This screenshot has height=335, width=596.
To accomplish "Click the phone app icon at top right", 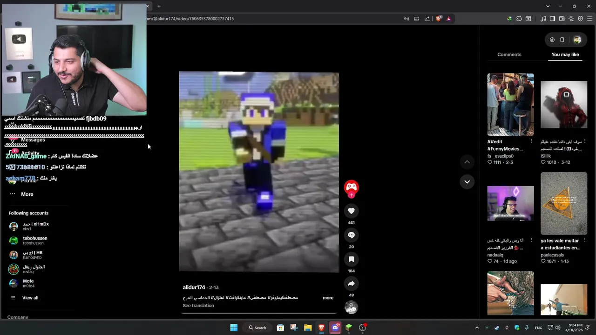I will (562, 40).
